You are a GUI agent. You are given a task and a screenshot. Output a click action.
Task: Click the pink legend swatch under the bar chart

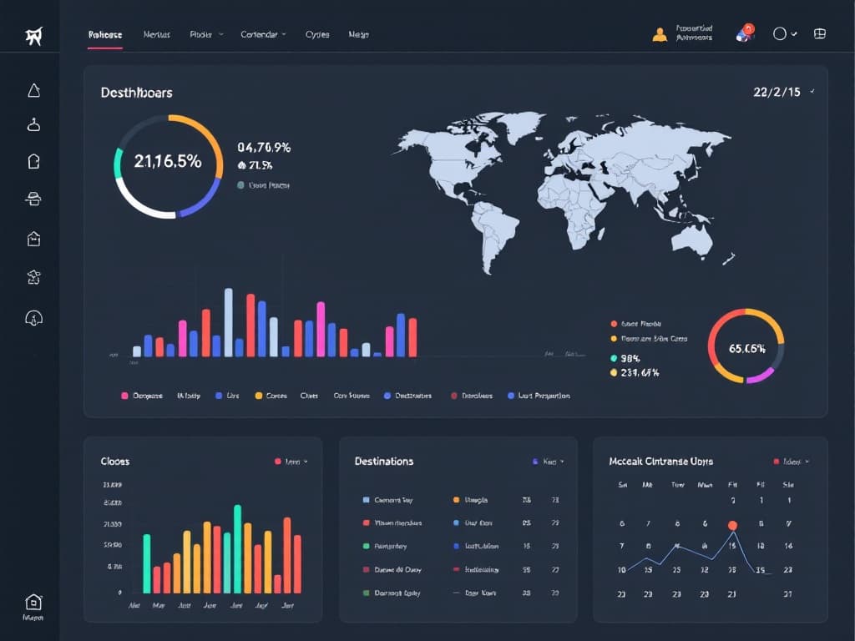124,396
